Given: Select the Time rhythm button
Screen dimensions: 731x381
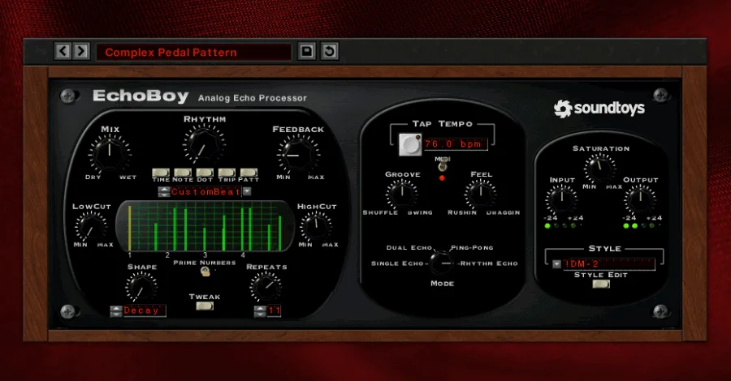Looking at the screenshot, I should [161, 173].
